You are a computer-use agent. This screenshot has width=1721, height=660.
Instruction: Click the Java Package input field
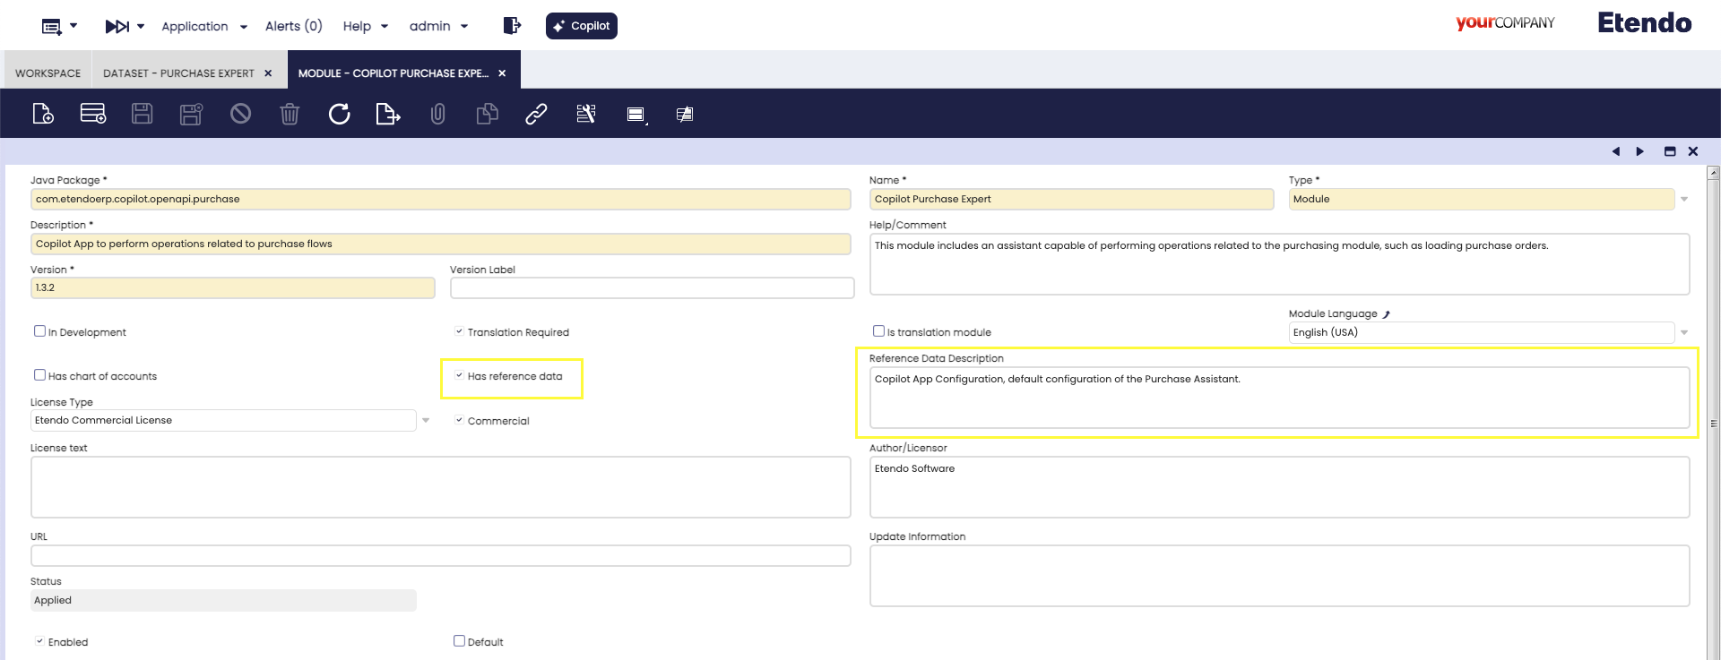click(x=441, y=199)
